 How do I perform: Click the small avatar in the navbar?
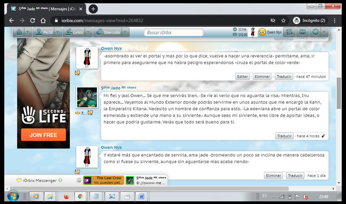click(253, 32)
